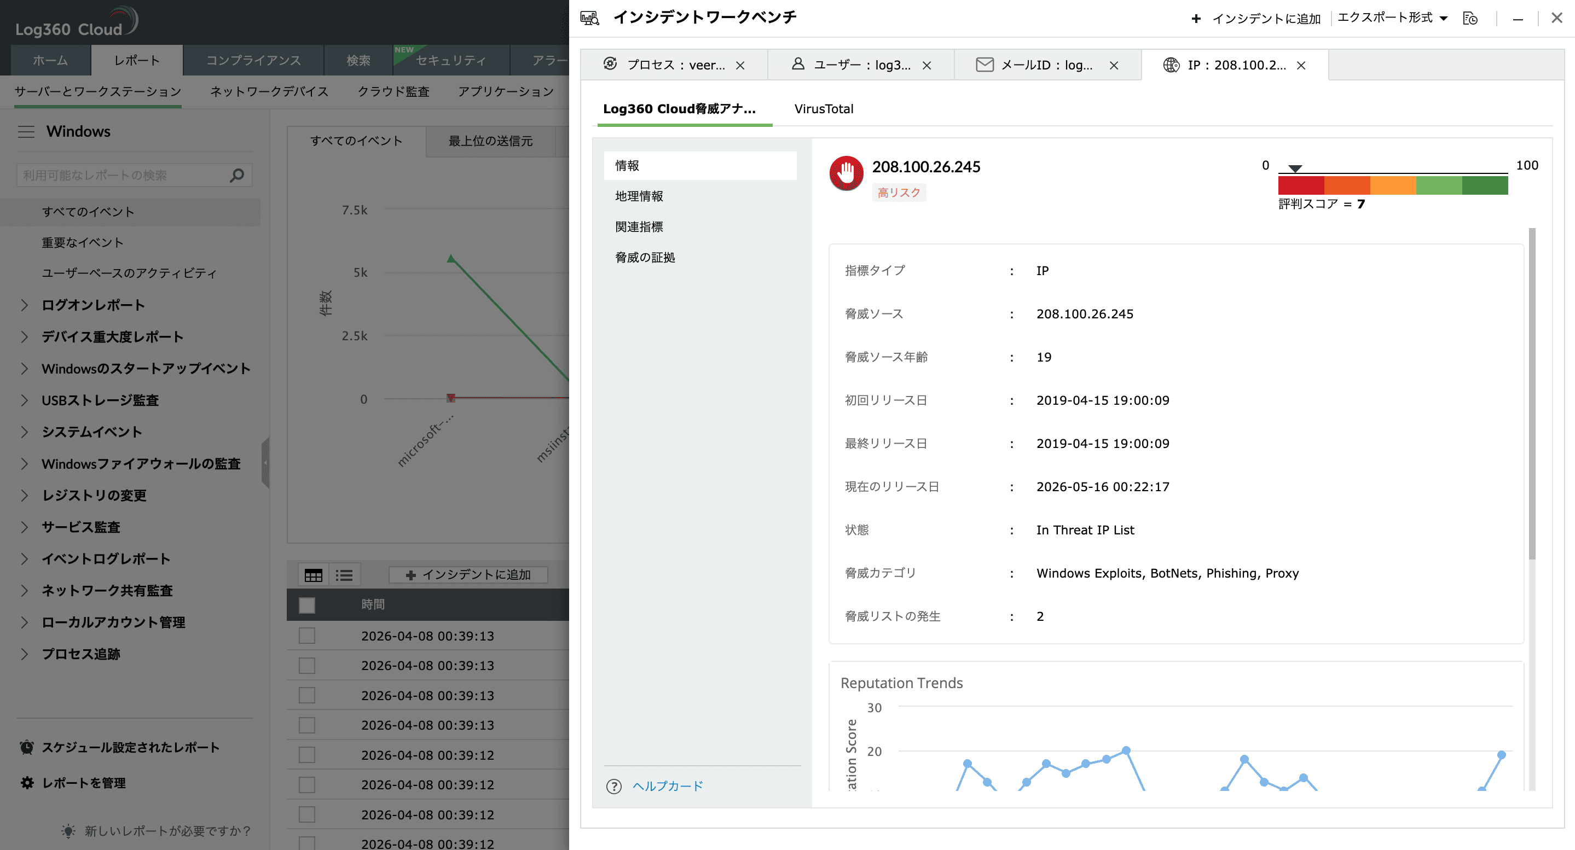The height and width of the screenshot is (850, 1575).
Task: Open the ヘルプカード link
Action: tap(668, 787)
